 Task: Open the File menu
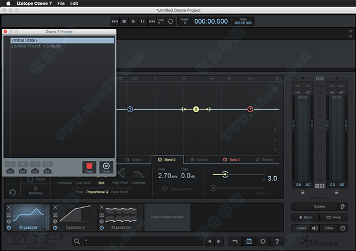pyautogui.click(x=61, y=4)
